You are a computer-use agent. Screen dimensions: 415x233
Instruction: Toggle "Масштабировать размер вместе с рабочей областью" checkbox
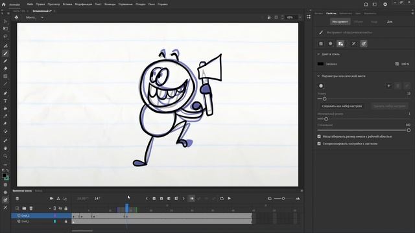coord(319,137)
